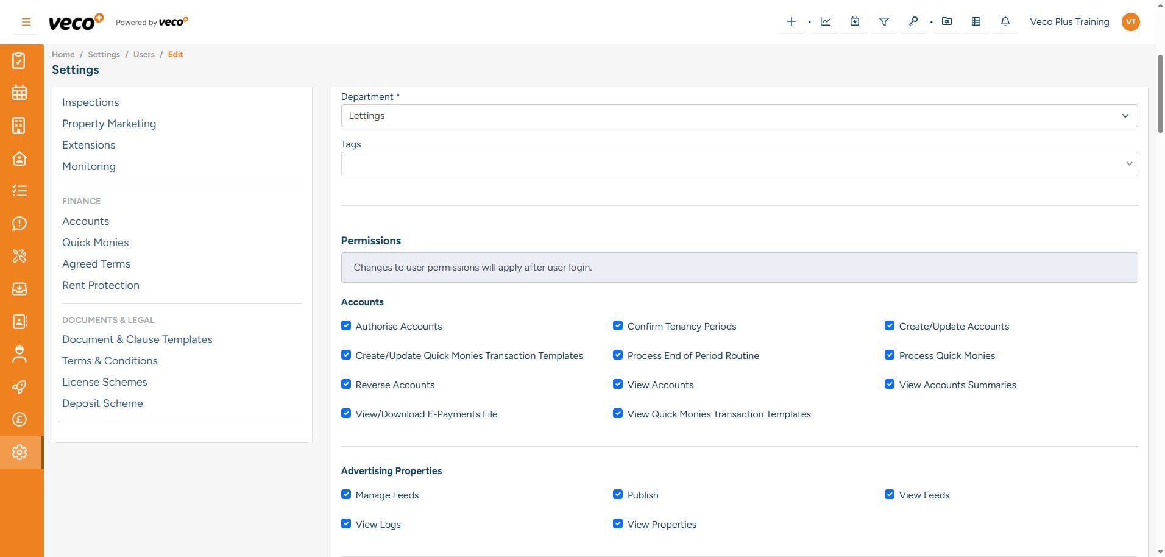Open Inspections settings menu item
This screenshot has width=1165, height=557.
click(x=91, y=102)
